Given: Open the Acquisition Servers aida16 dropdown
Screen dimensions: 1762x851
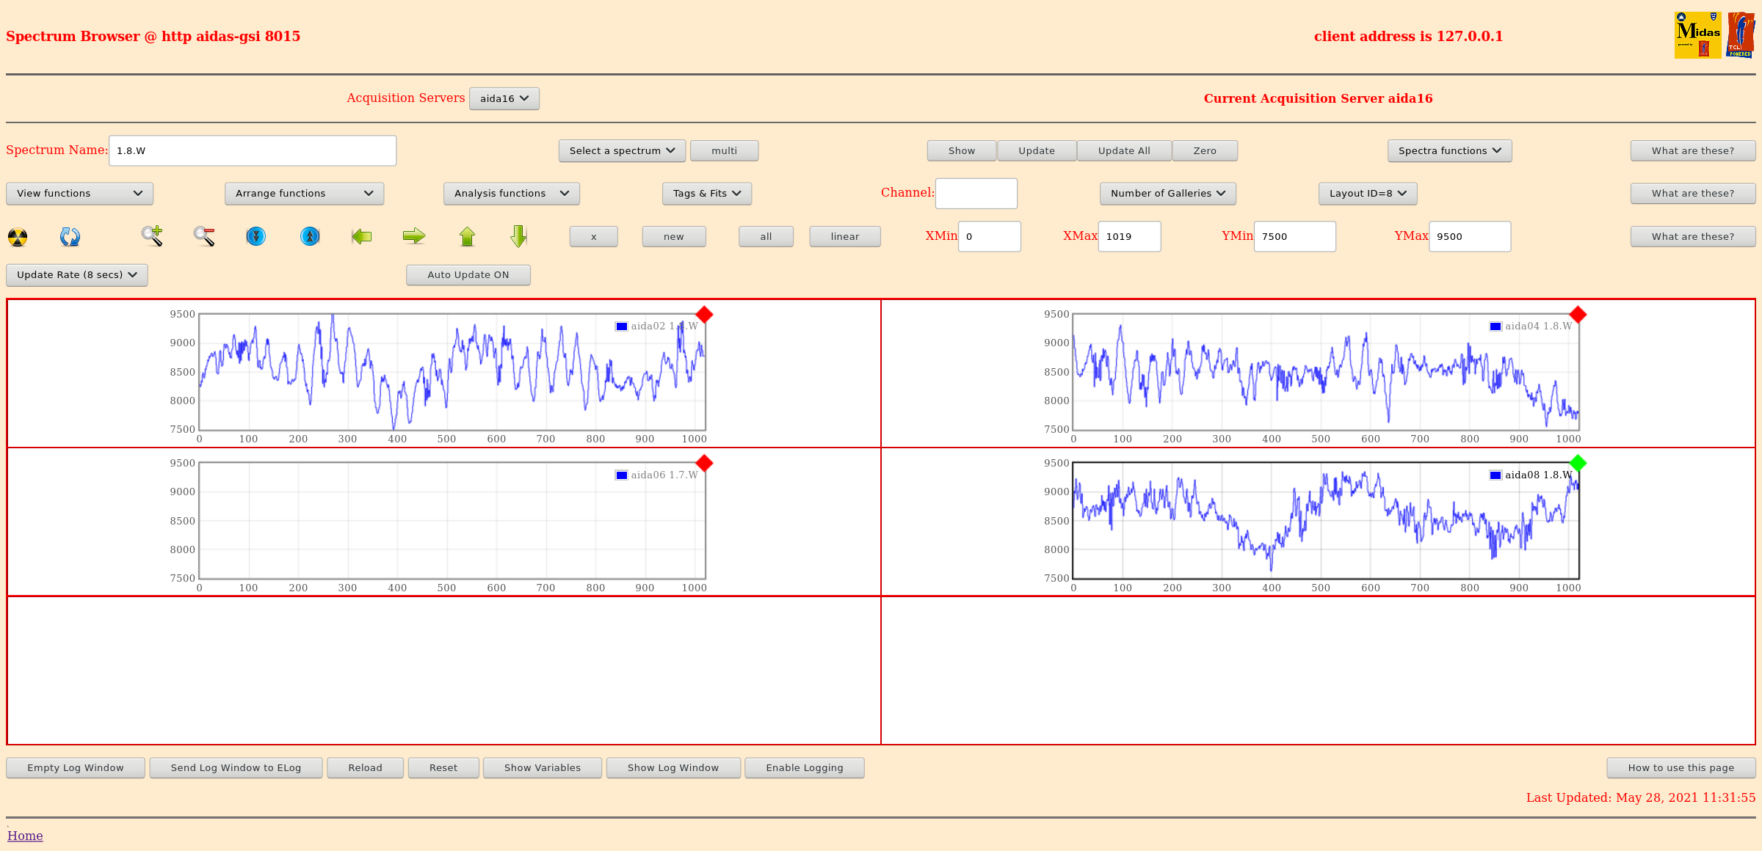Looking at the screenshot, I should pos(504,99).
